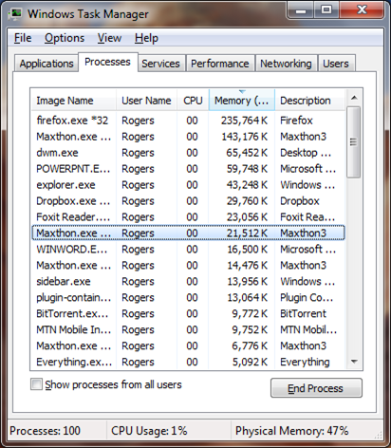The width and height of the screenshot is (391, 448).
Task: Click the scrollbar down arrow
Action: 354,362
